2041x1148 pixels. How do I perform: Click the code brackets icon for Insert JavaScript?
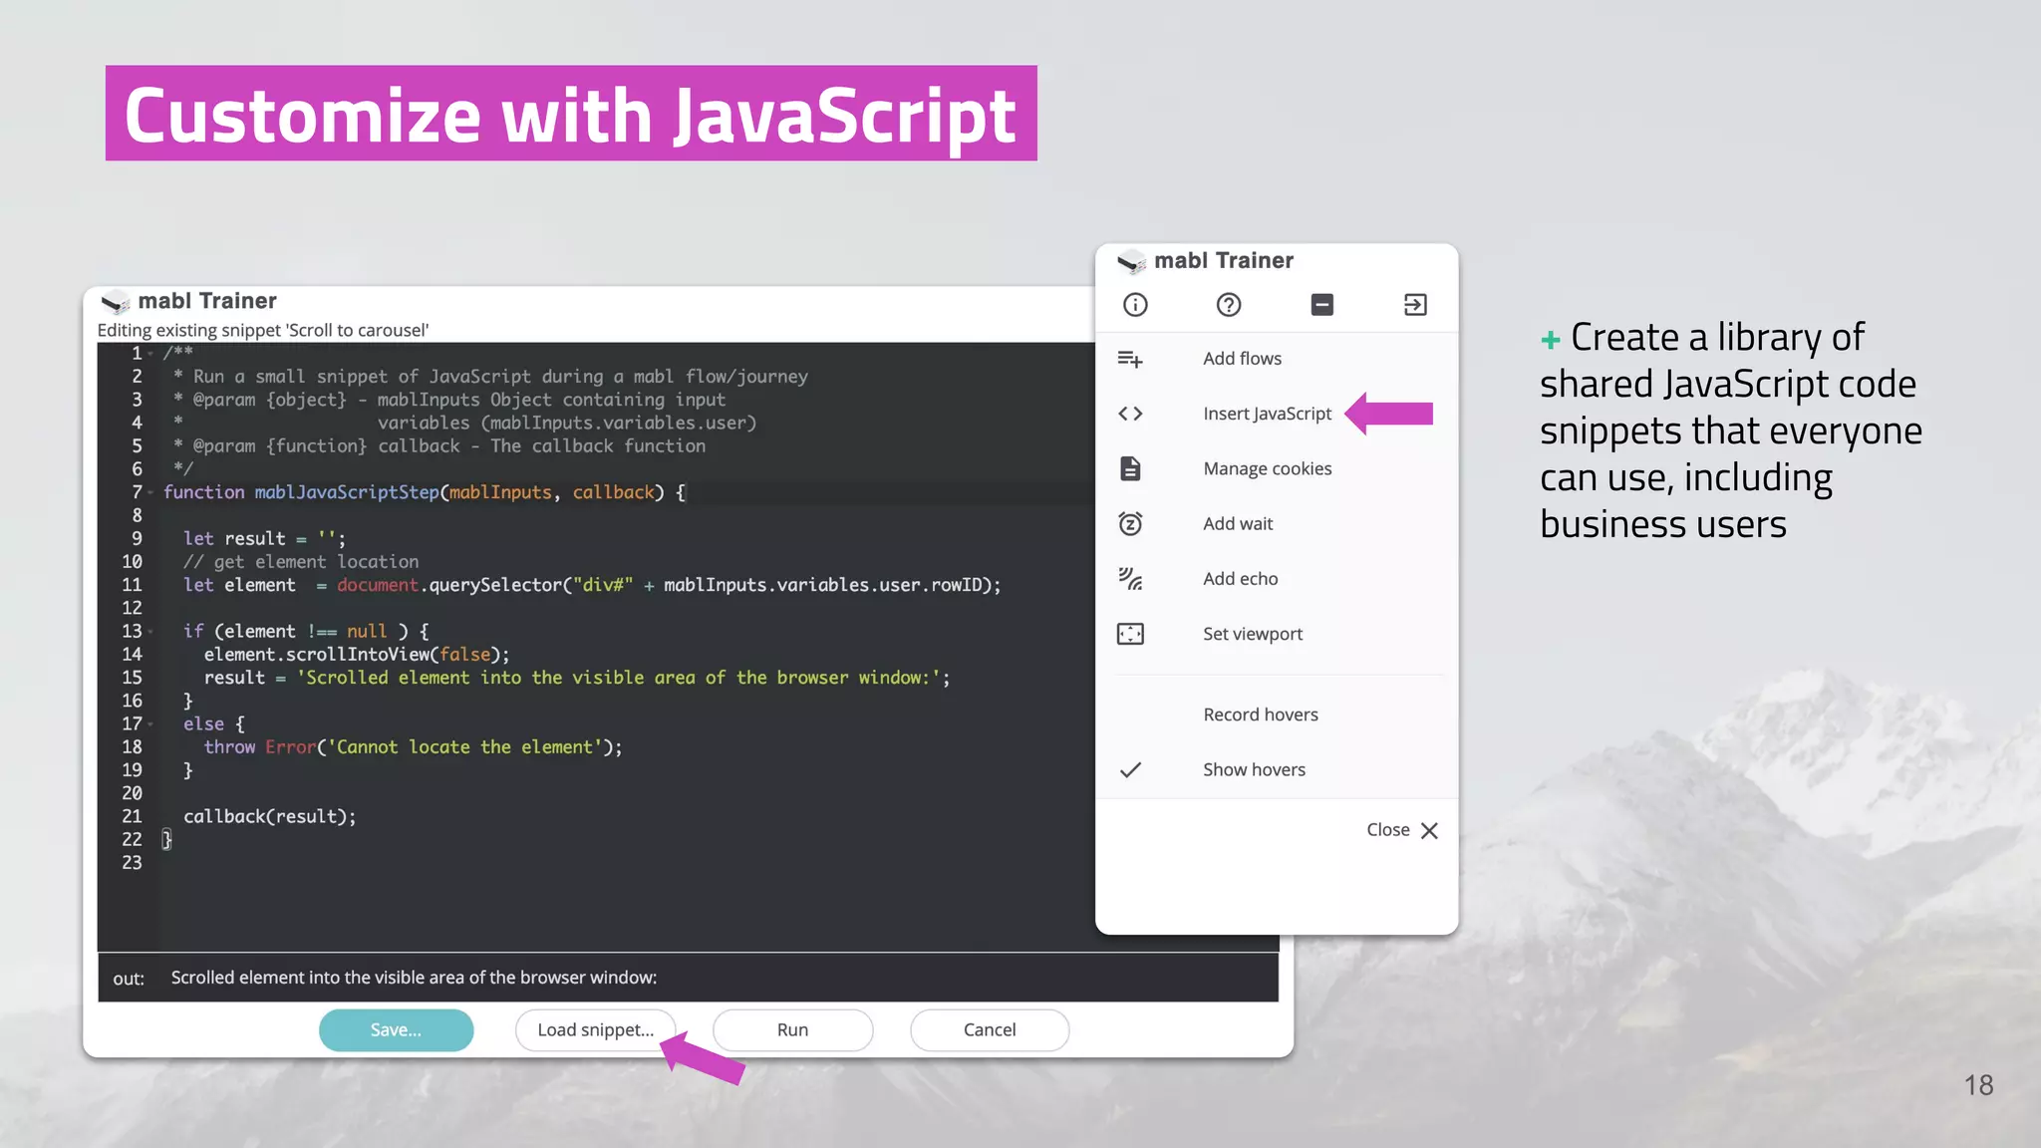point(1130,414)
